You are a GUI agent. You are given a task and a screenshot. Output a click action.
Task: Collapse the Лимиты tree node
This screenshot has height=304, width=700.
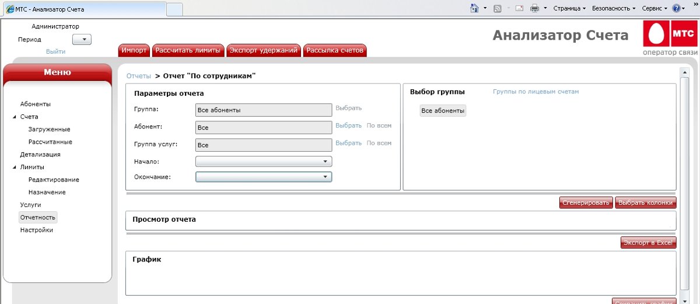click(x=15, y=167)
